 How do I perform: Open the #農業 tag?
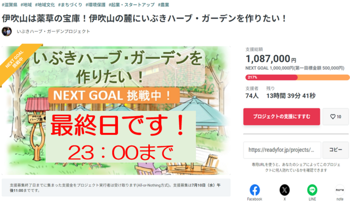pyautogui.click(x=164, y=4)
